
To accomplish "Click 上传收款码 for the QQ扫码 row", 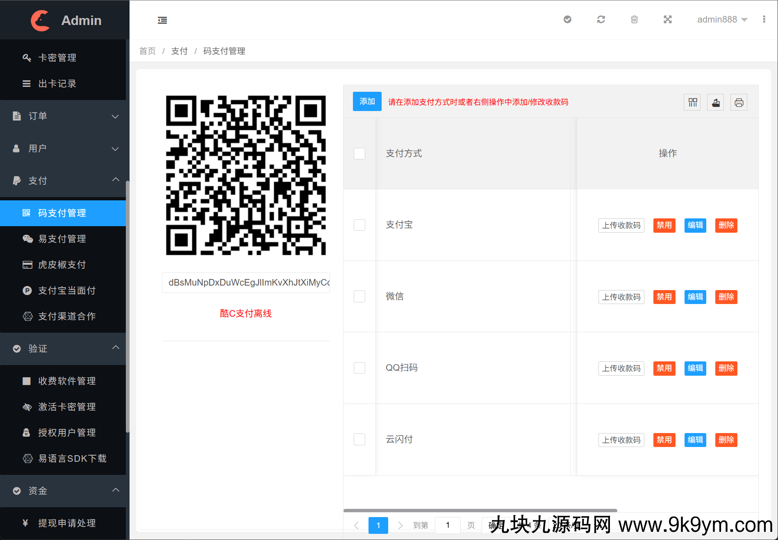I will point(621,368).
